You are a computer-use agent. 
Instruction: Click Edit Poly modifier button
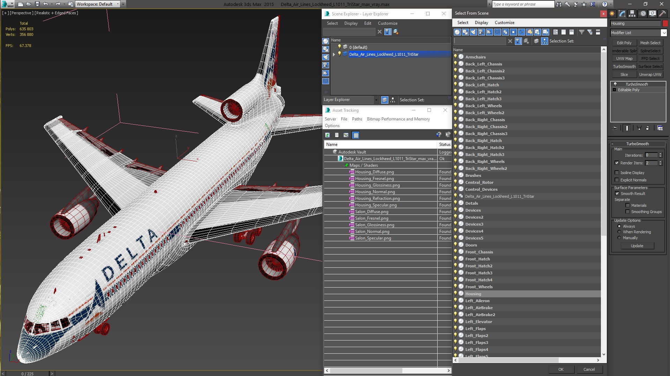coord(624,43)
